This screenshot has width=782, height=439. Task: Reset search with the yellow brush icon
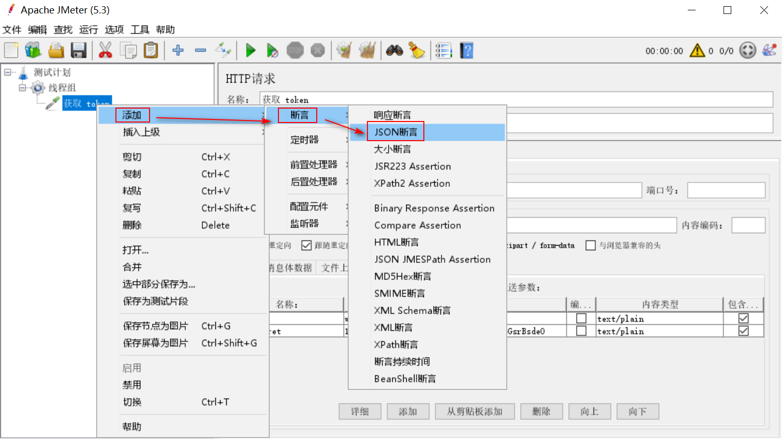pos(417,50)
